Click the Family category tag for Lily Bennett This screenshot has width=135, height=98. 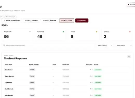tap(32, 82)
